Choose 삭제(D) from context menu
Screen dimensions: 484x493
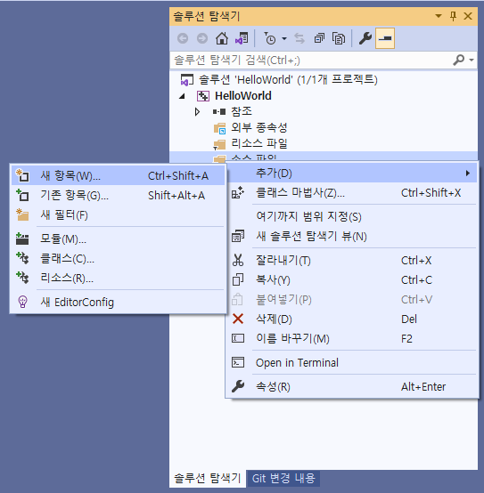click(x=352, y=319)
